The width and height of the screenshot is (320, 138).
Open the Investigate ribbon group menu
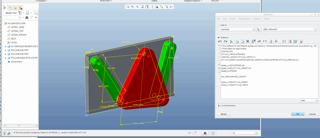(41, 1)
